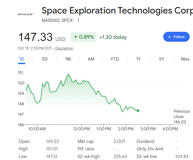
Task: Open the Disclaimer link
Action: (64, 48)
